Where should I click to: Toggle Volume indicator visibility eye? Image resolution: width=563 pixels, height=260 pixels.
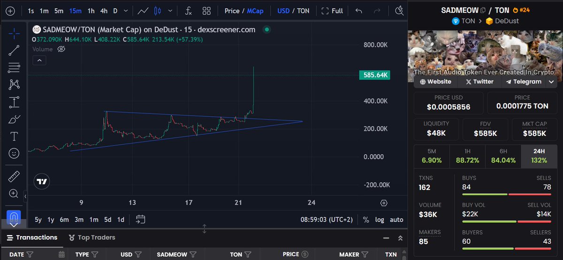point(61,49)
